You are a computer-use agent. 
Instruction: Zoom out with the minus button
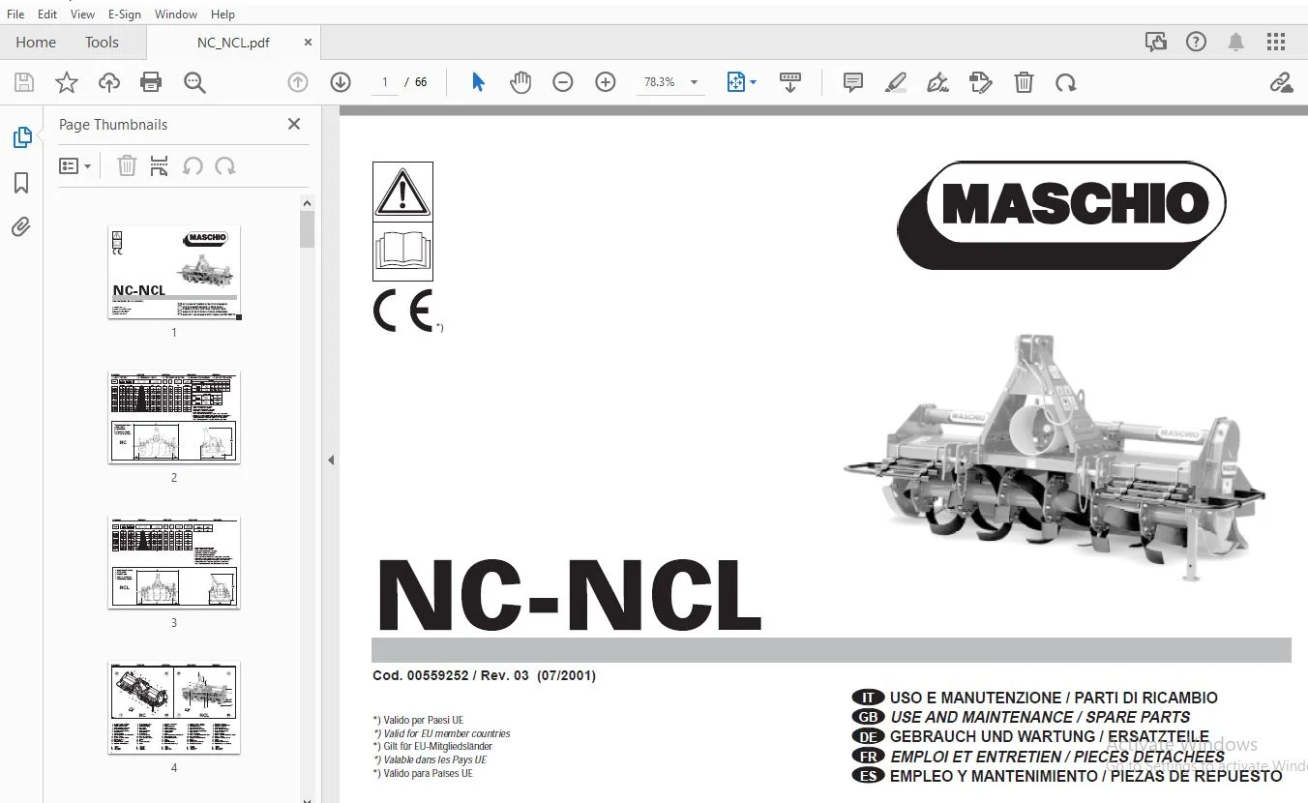[563, 83]
